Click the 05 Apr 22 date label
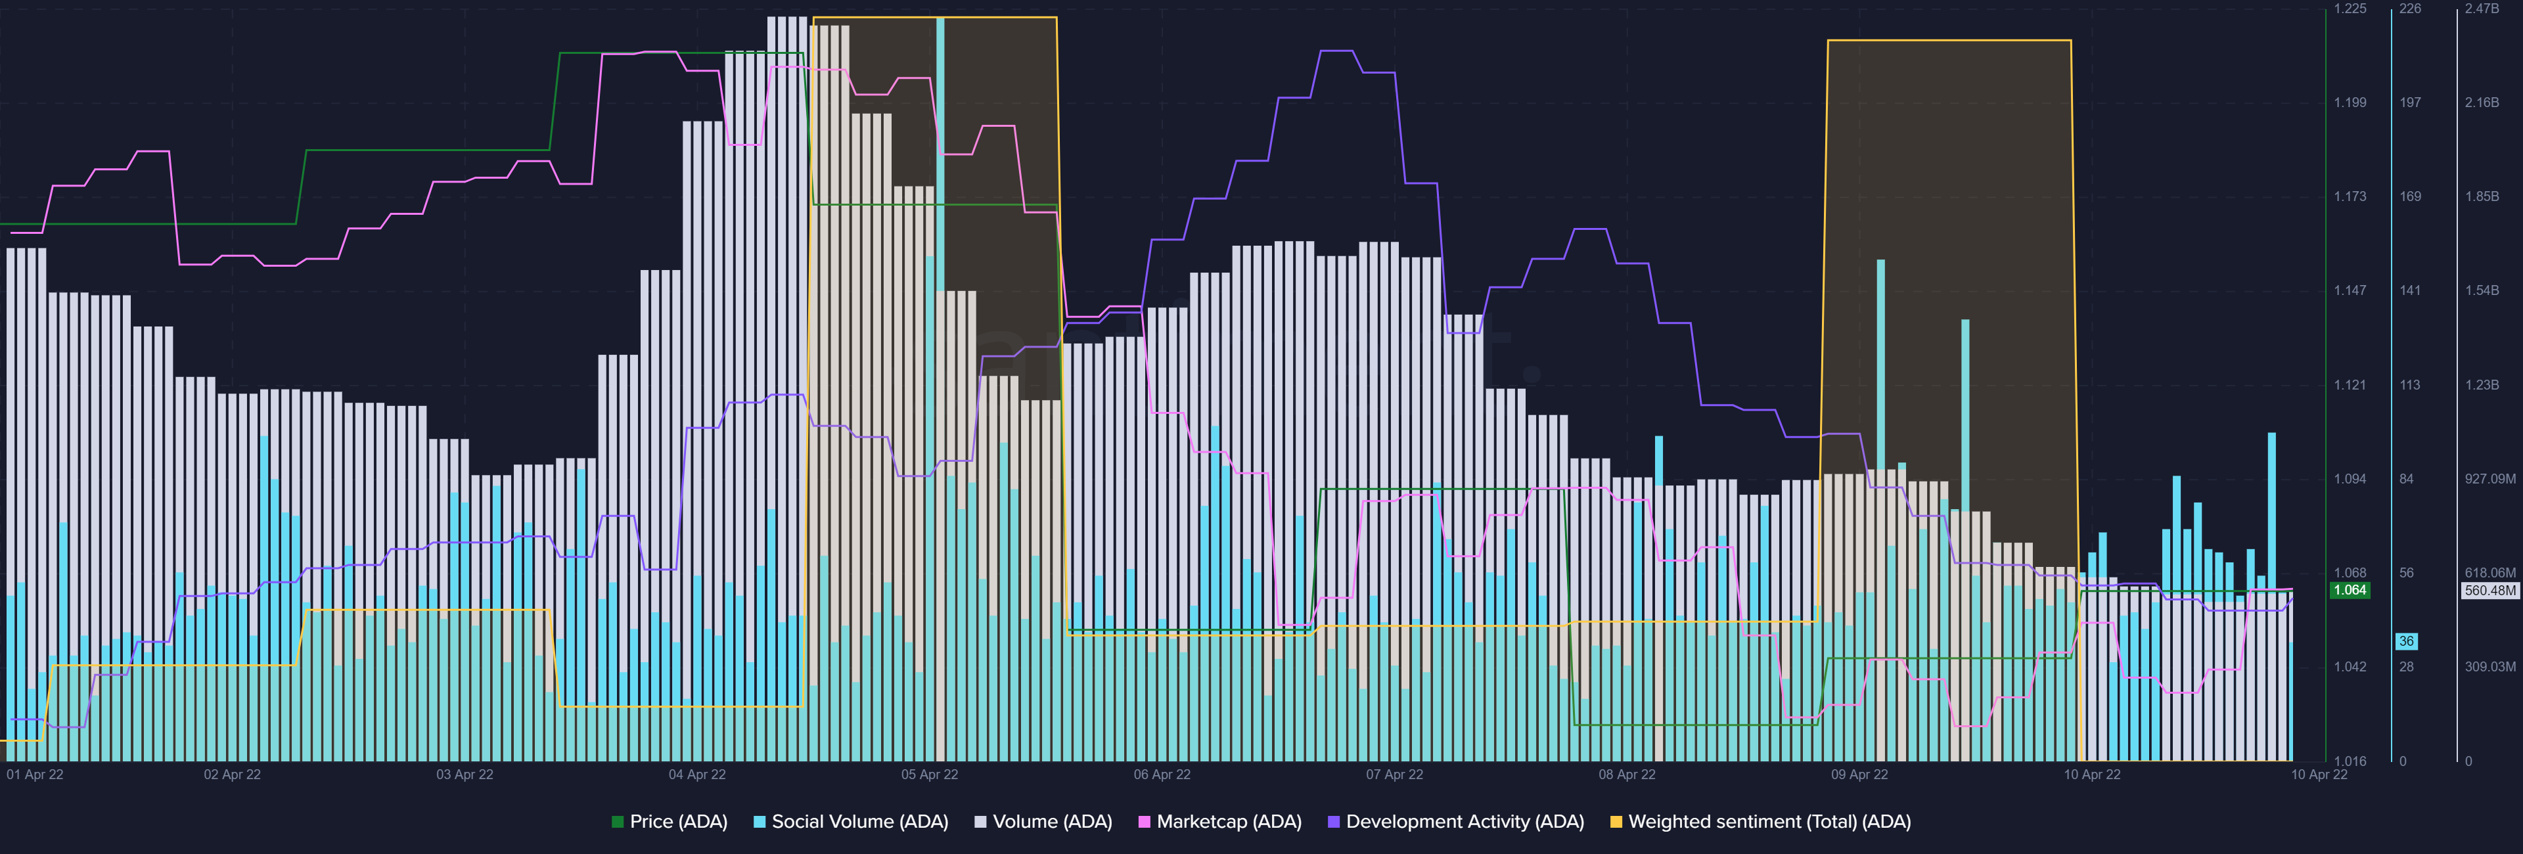2523x854 pixels. pyautogui.click(x=930, y=775)
